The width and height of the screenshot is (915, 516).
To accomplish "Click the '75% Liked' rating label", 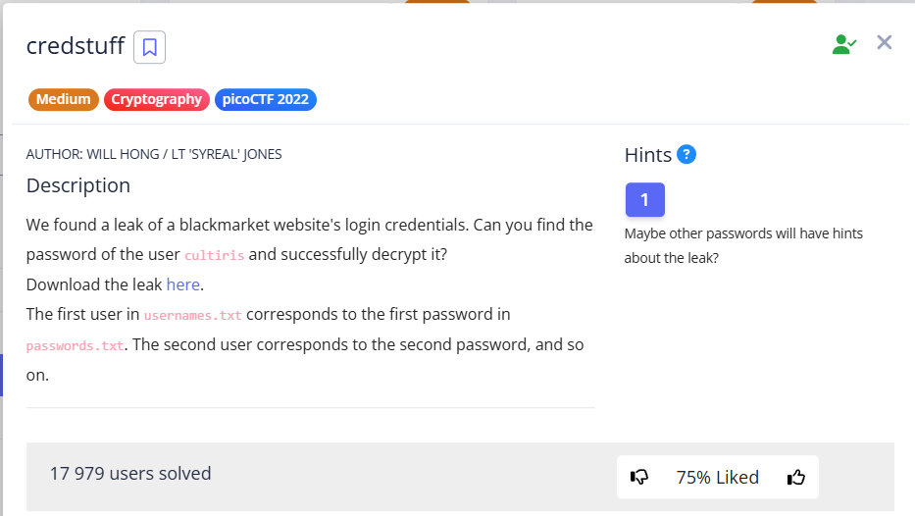I will pyautogui.click(x=717, y=478).
